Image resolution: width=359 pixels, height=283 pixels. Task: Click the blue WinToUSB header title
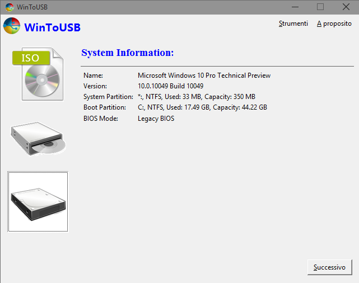coord(53,27)
